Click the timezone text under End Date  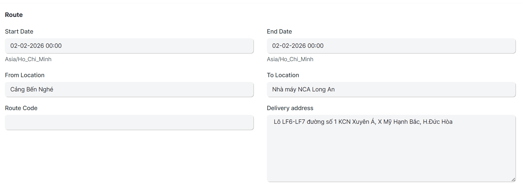pos(290,59)
